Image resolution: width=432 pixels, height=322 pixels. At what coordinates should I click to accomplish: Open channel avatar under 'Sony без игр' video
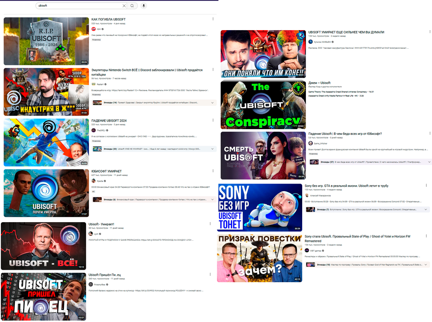[x=307, y=195]
